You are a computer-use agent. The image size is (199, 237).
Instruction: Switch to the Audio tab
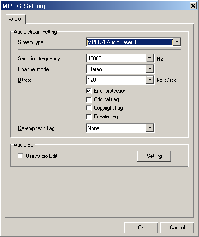point(15,19)
